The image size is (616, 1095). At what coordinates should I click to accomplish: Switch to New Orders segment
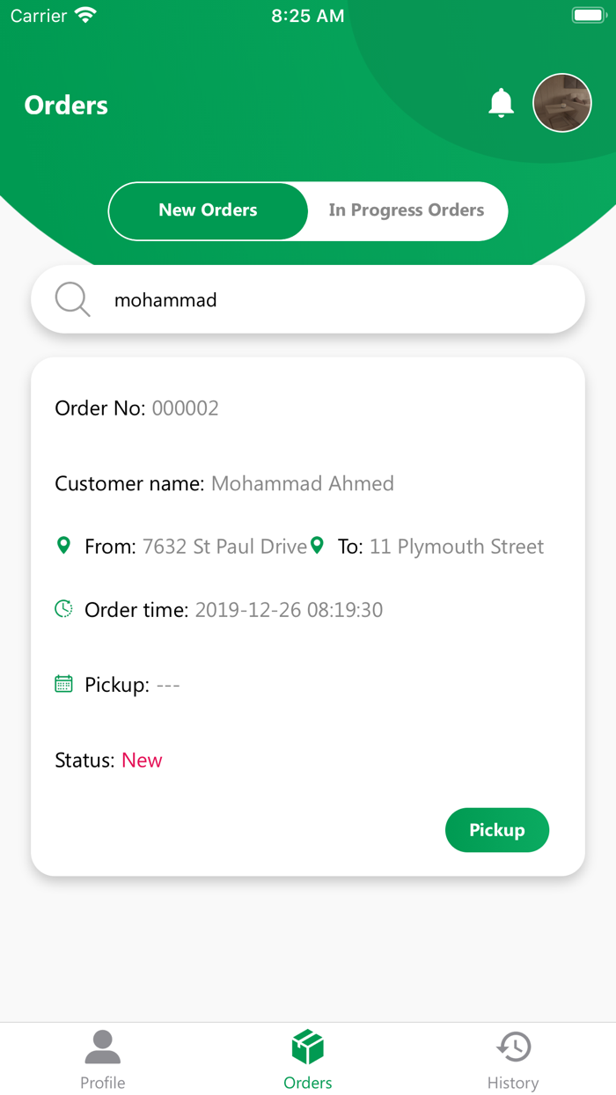click(x=209, y=210)
